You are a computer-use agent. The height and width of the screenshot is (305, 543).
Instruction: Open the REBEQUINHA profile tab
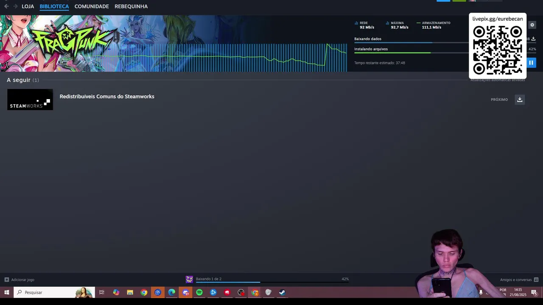(131, 6)
